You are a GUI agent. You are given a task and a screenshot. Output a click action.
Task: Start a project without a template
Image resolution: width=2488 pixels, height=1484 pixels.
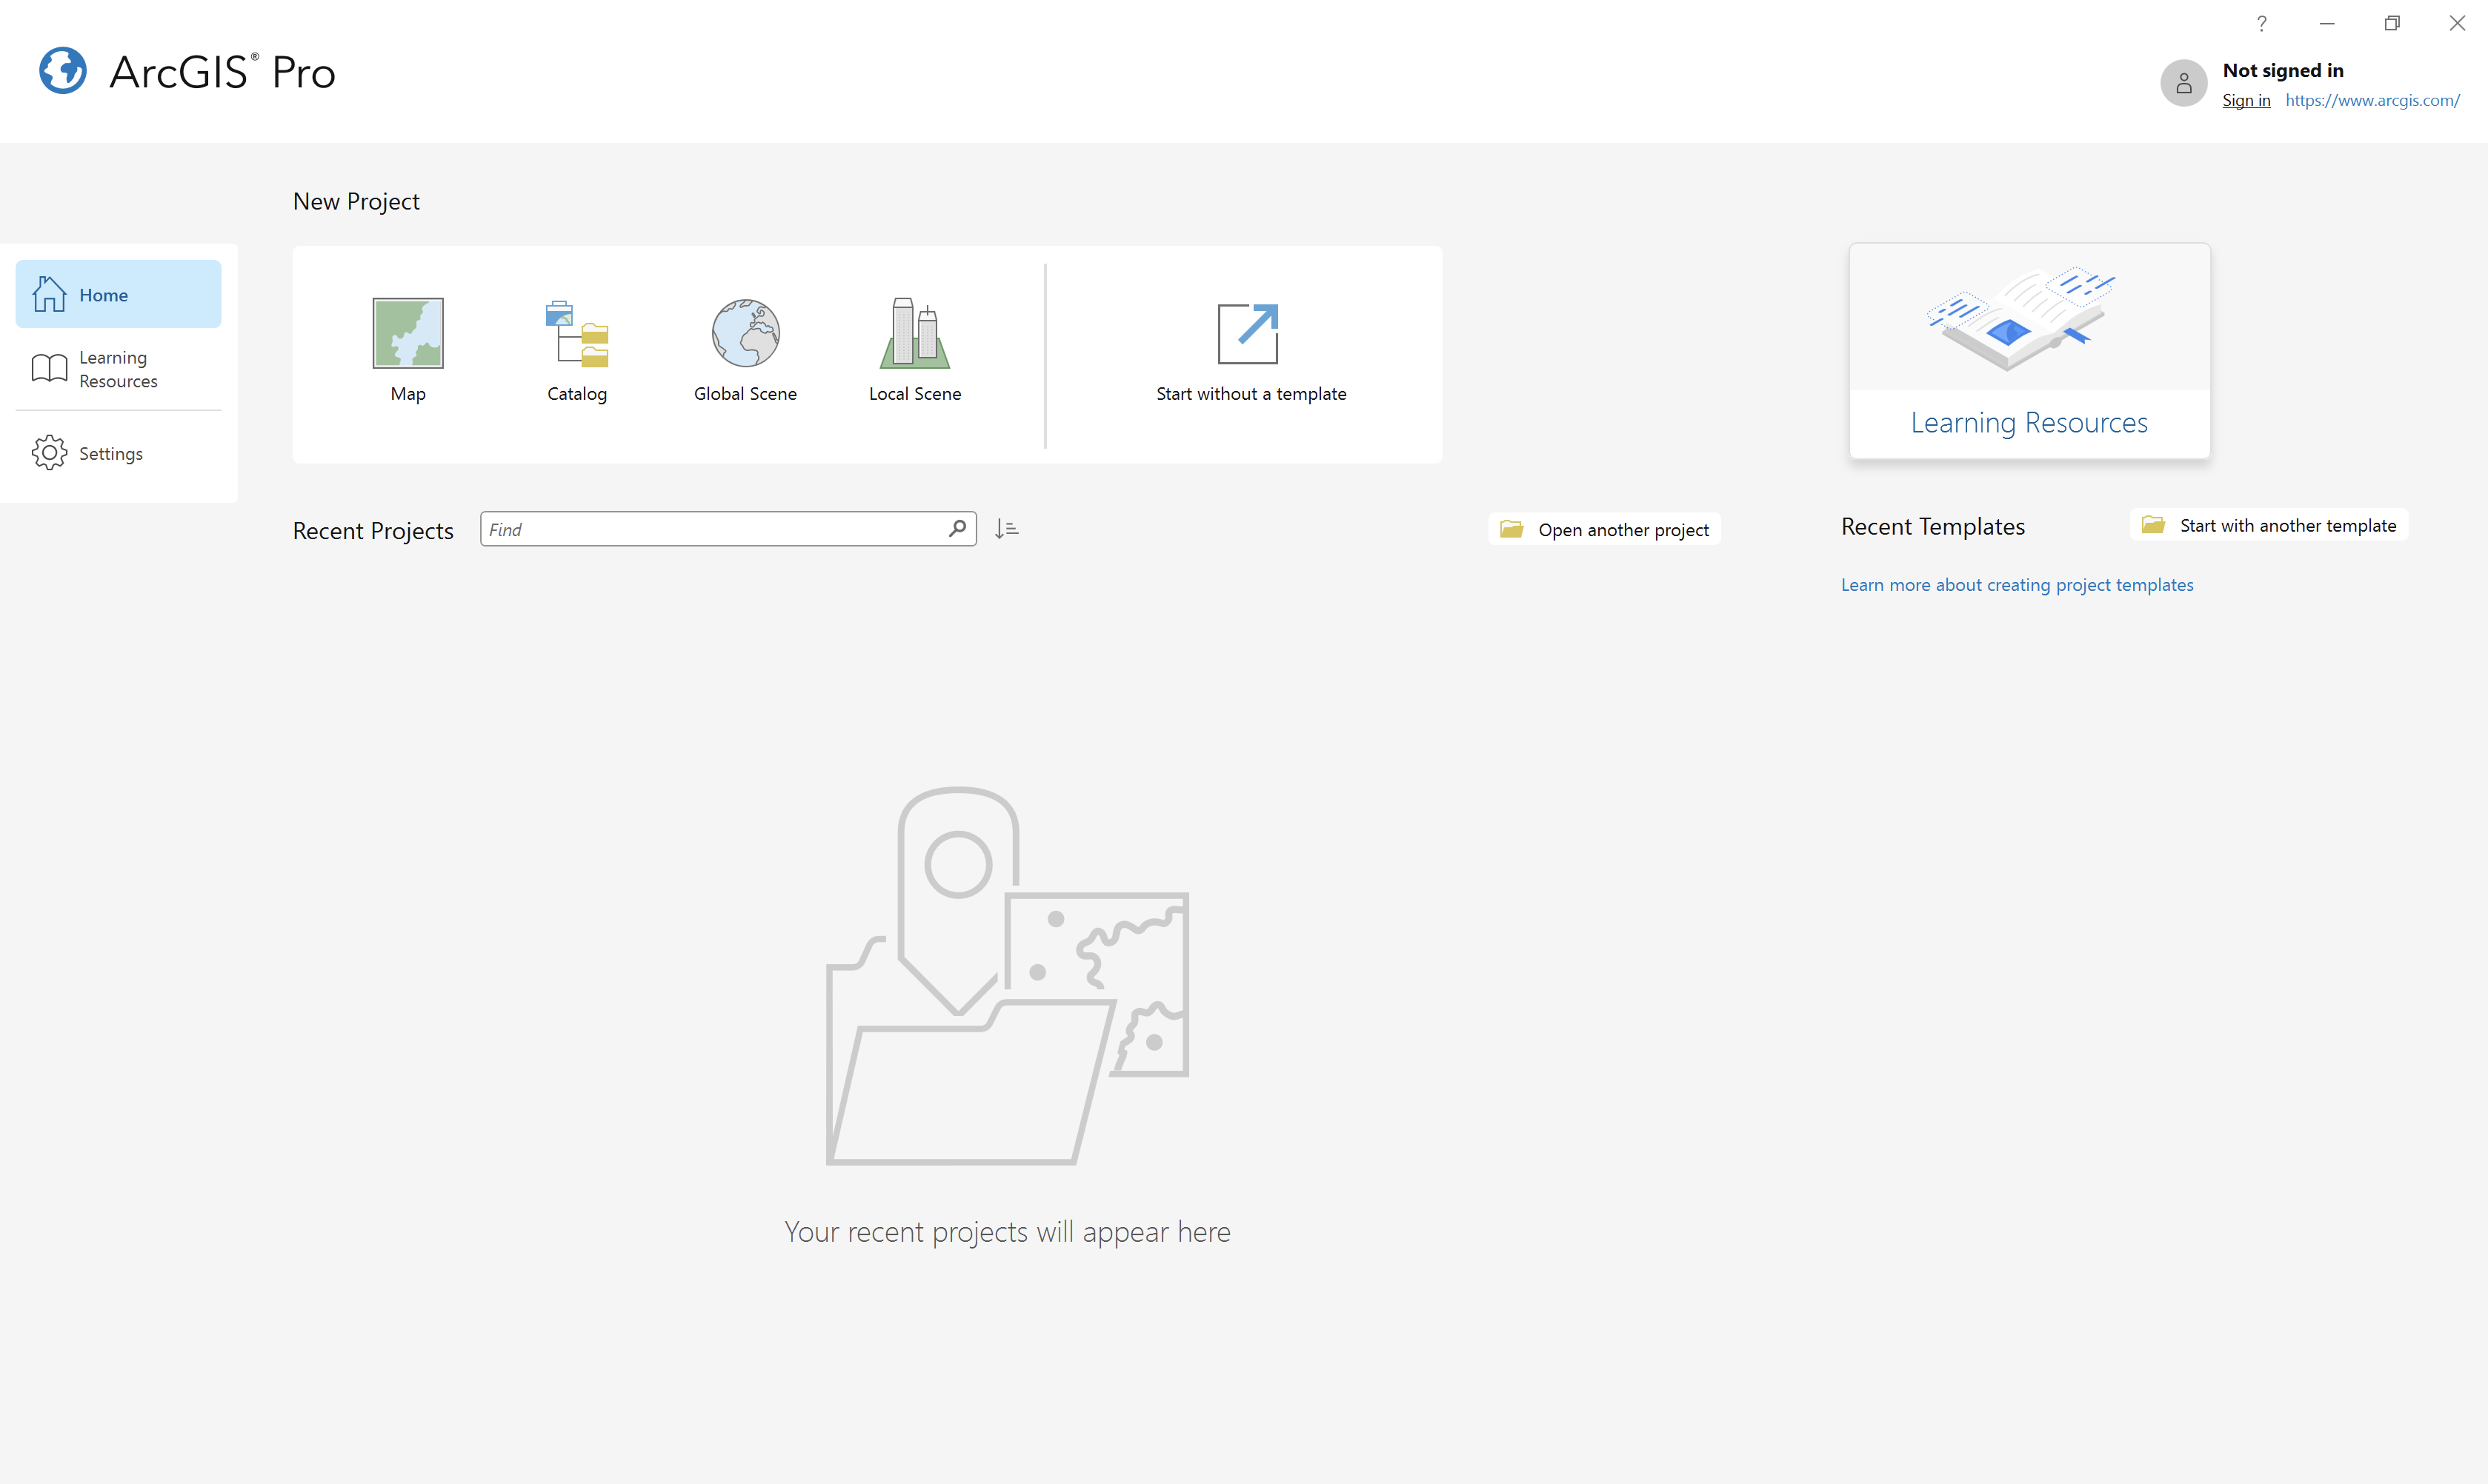coord(1251,353)
